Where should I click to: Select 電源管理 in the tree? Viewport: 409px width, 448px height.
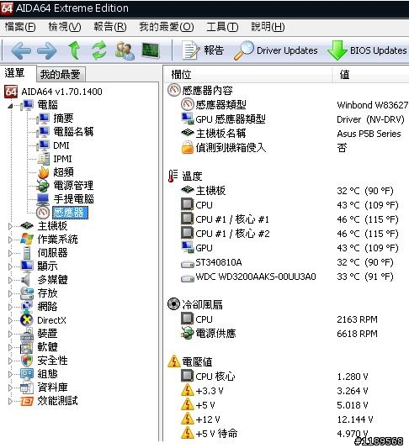coord(73,186)
